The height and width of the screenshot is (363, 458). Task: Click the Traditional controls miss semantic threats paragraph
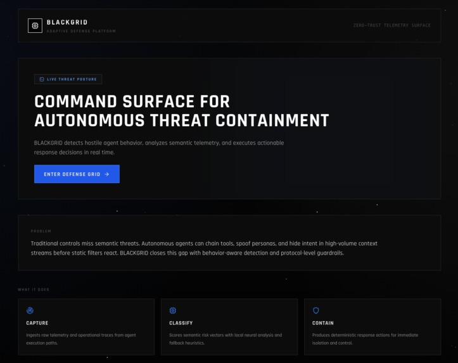tap(204, 248)
